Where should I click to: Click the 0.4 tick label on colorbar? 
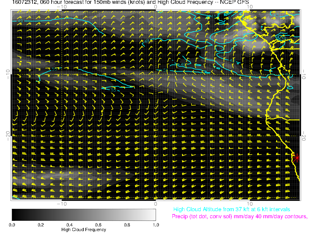69,225
